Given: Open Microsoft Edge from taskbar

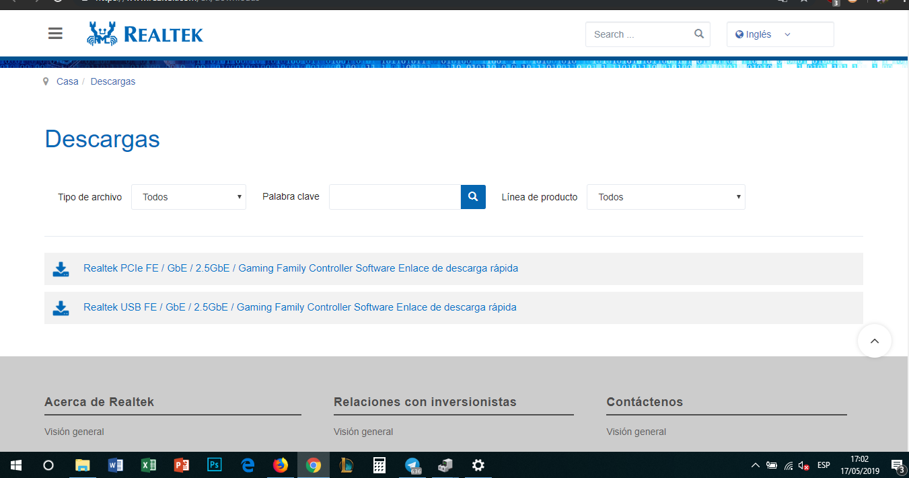Looking at the screenshot, I should 248,465.
